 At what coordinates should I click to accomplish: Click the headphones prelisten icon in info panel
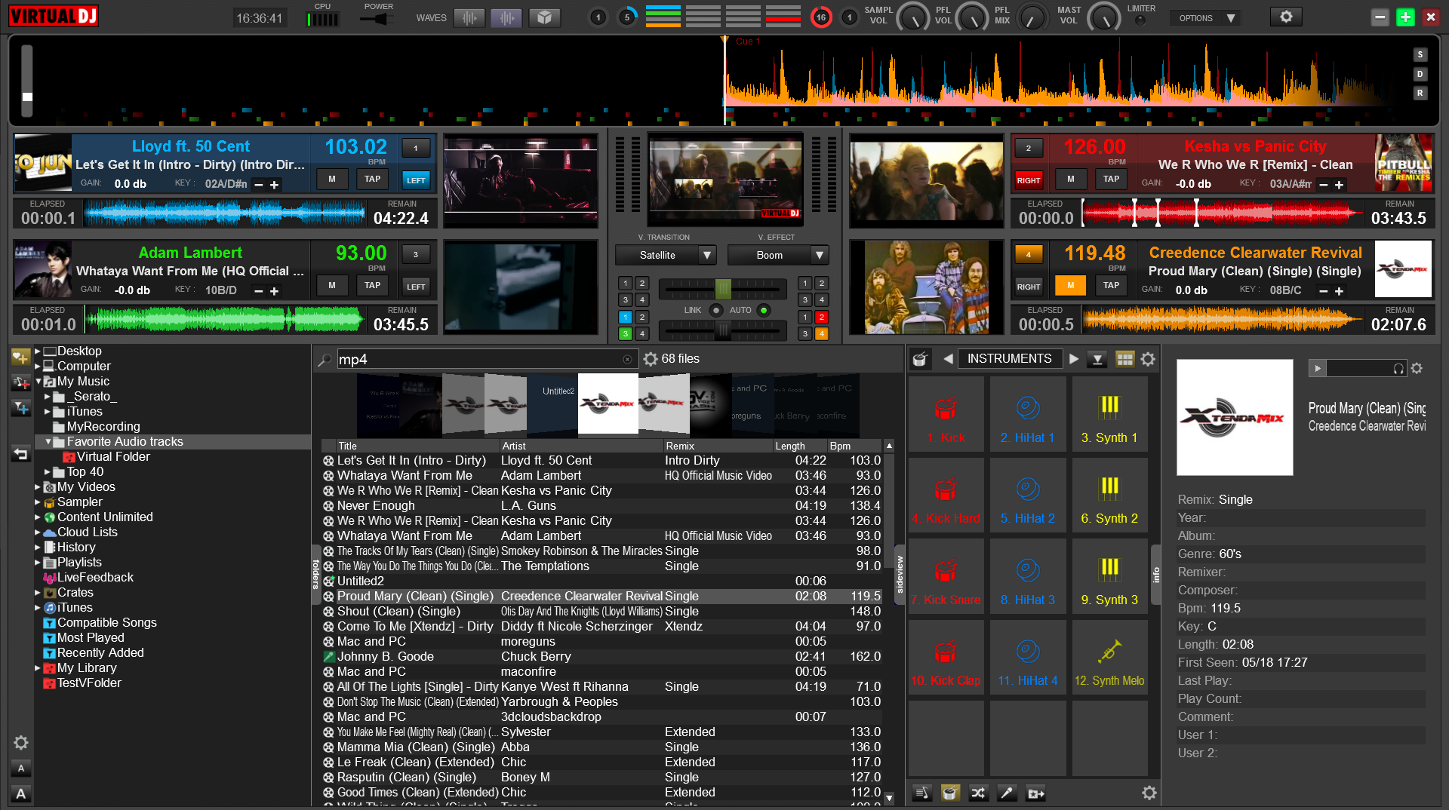pos(1398,369)
